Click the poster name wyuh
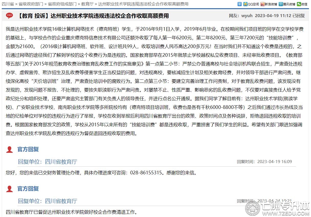Viewport: 311px width, 217px height. click(247, 16)
